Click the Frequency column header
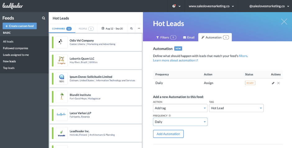This screenshot has width=292, height=148. click(162, 74)
